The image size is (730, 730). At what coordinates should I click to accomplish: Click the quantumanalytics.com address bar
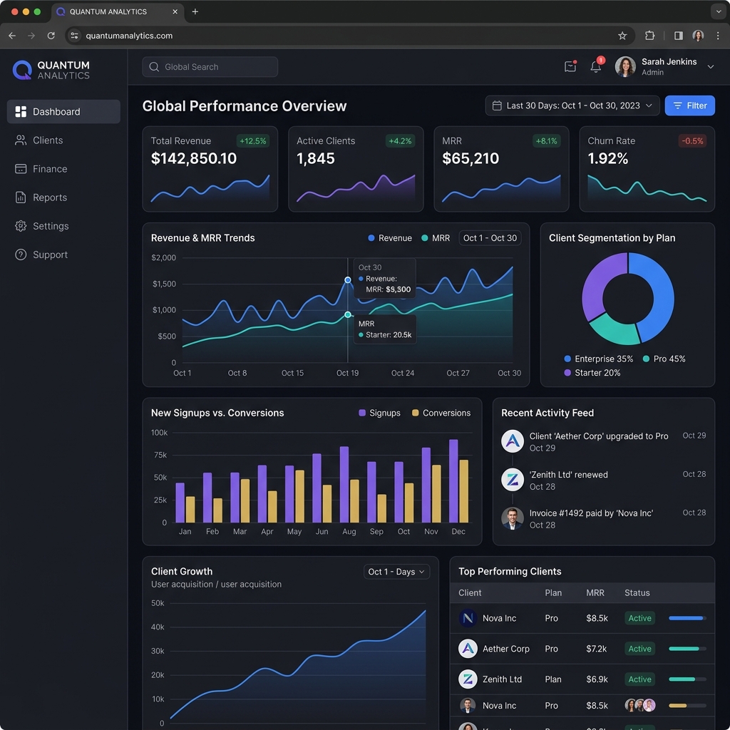349,36
